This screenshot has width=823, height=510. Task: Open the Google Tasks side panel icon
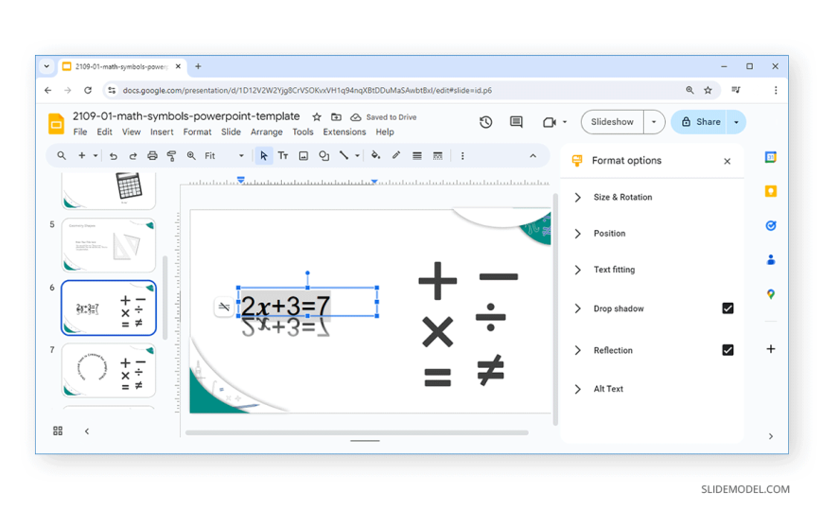(771, 225)
